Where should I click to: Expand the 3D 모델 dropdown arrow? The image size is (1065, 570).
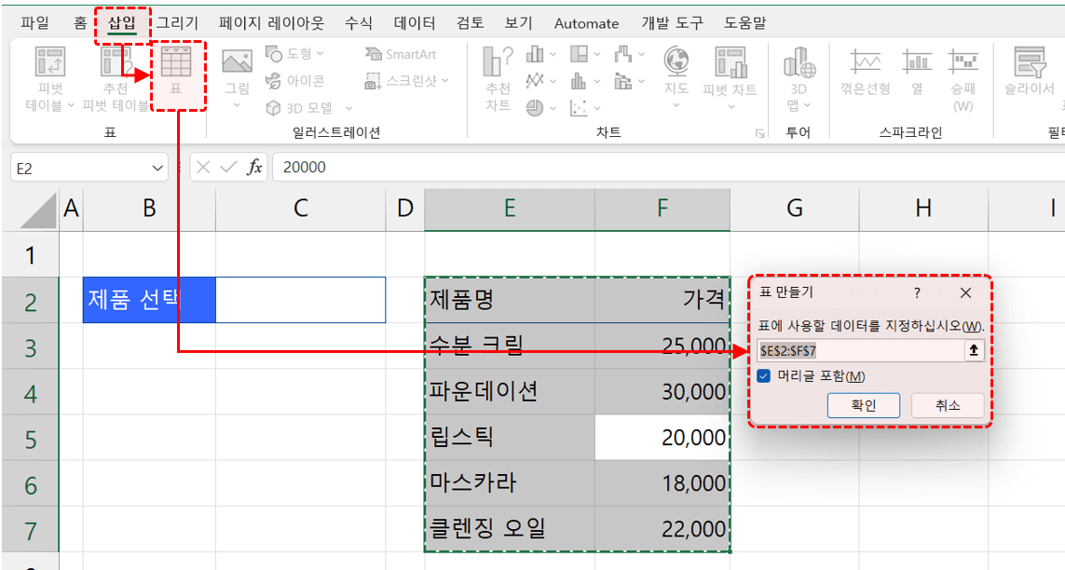[348, 109]
